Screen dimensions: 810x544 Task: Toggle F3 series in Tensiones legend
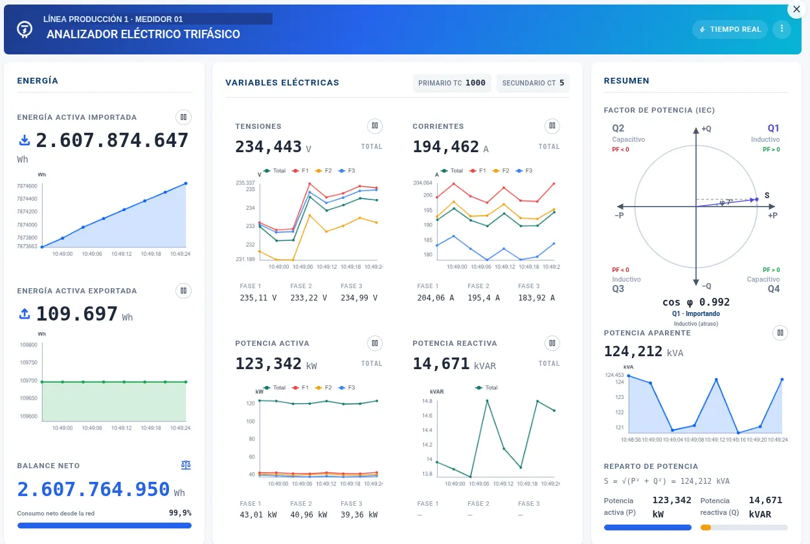point(346,171)
